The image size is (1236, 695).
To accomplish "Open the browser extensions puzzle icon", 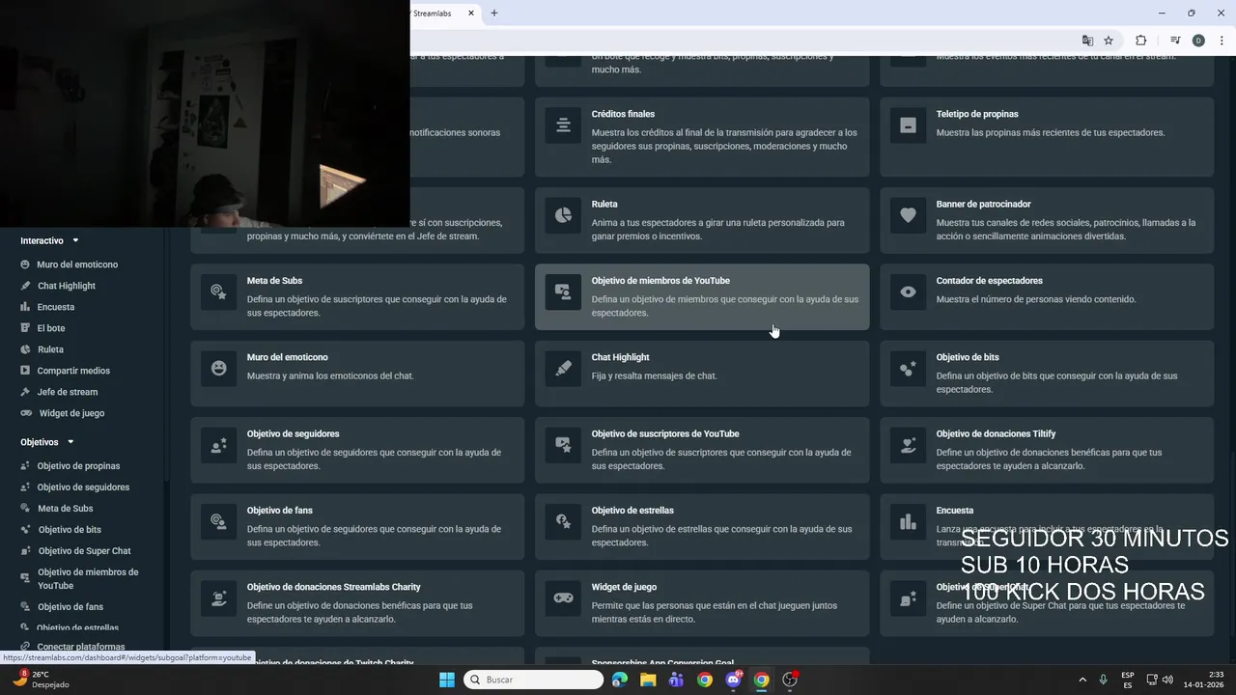I will pos(1140,41).
